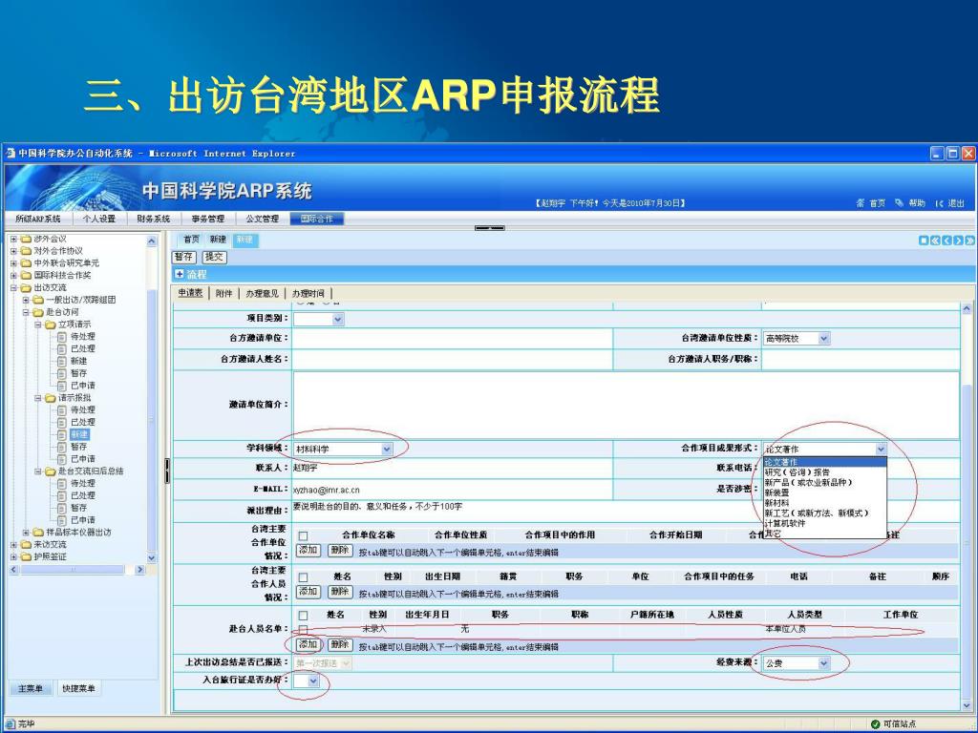Click the 退出 logout icon
978x733 pixels.
click(939, 203)
